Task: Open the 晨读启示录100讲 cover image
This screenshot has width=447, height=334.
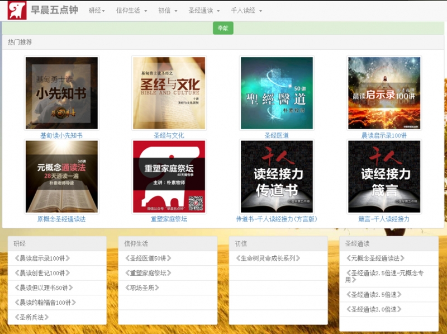Action: click(384, 93)
